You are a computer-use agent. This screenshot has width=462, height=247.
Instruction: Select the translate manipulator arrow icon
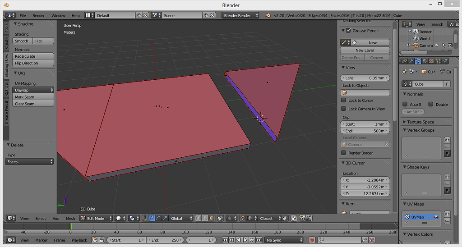pos(152,218)
